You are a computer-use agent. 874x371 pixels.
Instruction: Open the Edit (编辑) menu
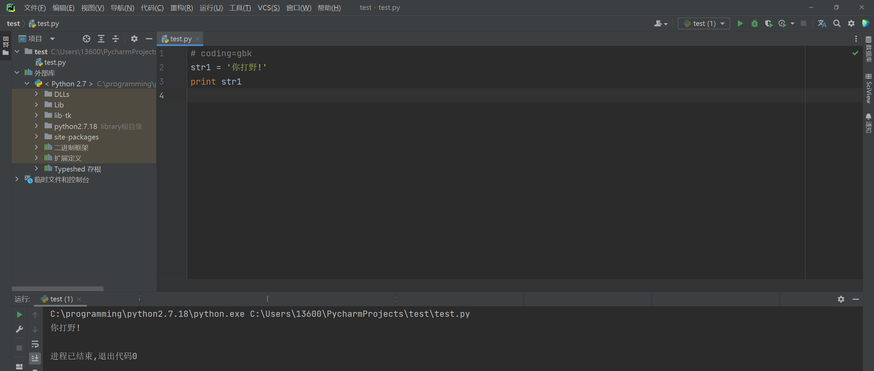pos(63,8)
